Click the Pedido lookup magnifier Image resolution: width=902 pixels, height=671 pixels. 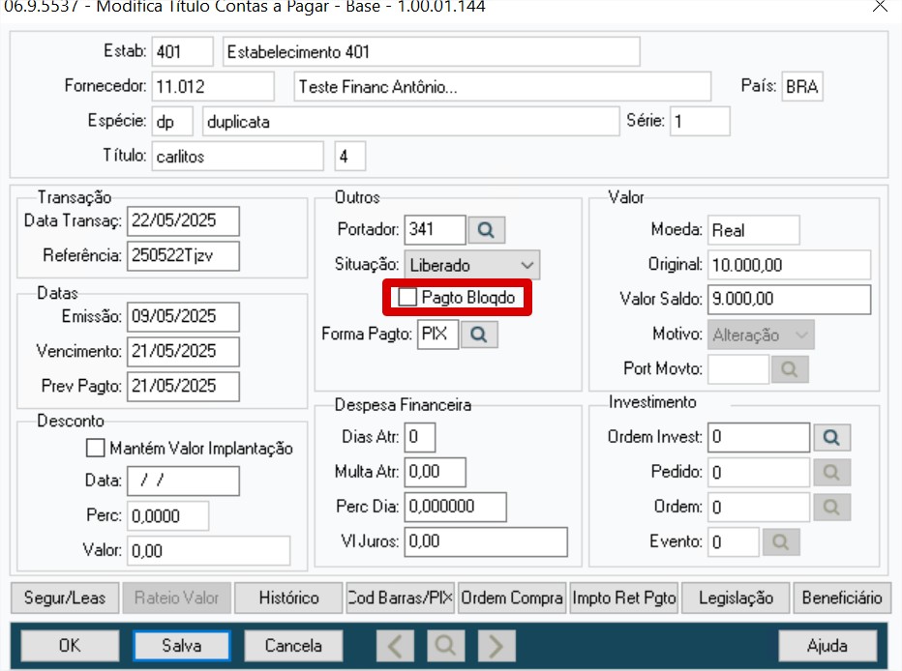pos(830,472)
